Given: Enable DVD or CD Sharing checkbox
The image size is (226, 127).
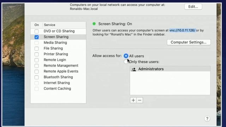Looking at the screenshot, I should (x=37, y=31).
